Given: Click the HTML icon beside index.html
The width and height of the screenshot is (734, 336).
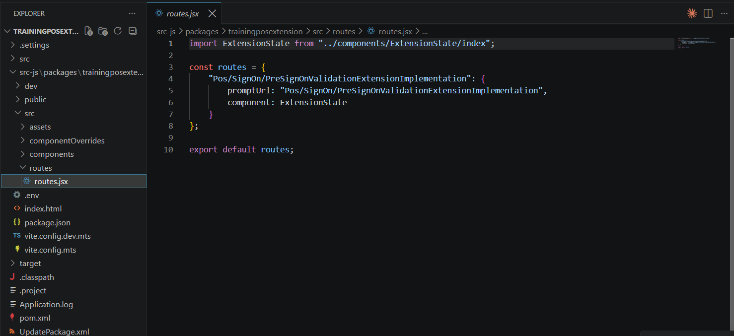Looking at the screenshot, I should (x=17, y=208).
